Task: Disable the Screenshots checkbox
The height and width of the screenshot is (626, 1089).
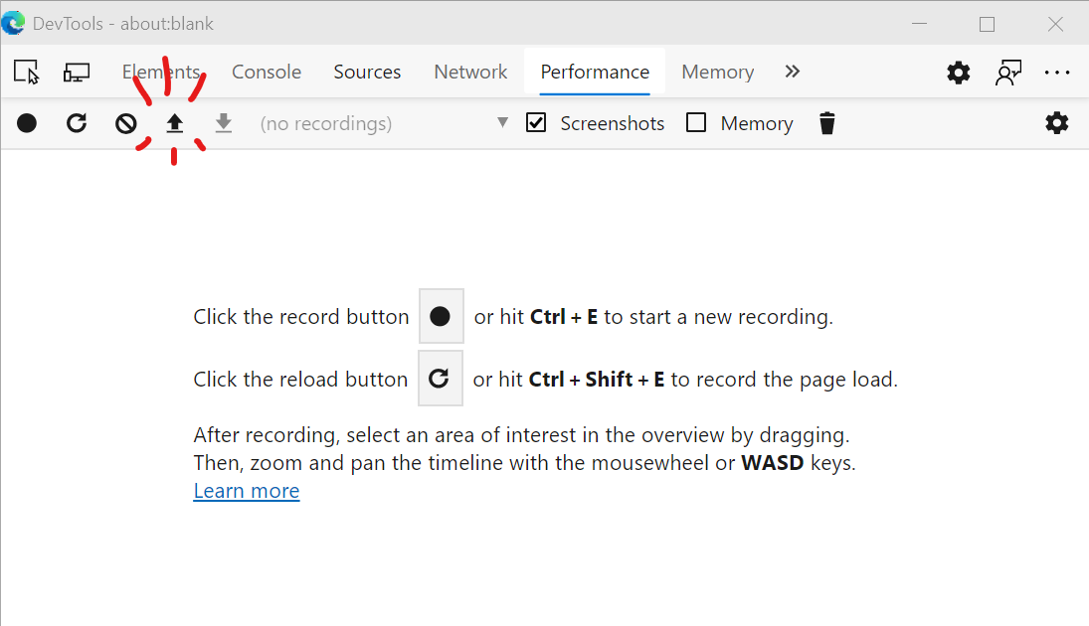Action: 537,123
